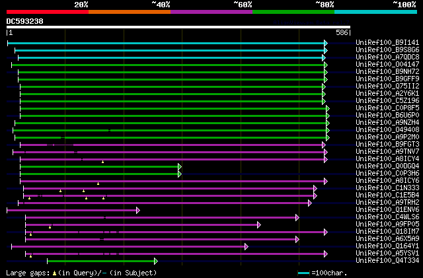The image size is (423, 278).
Task: Select the UniRef100_A6X5A9 label
Action: tap(387, 239)
